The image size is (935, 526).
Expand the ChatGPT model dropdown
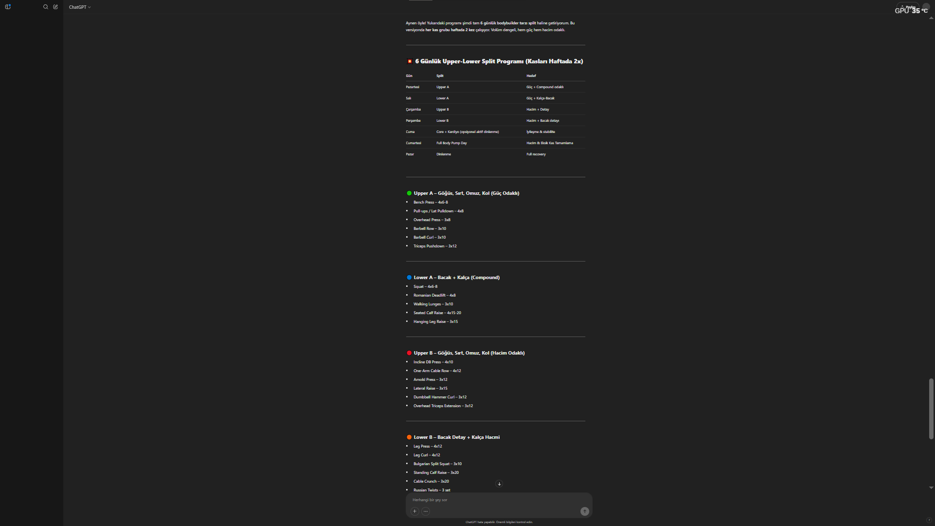coord(80,7)
